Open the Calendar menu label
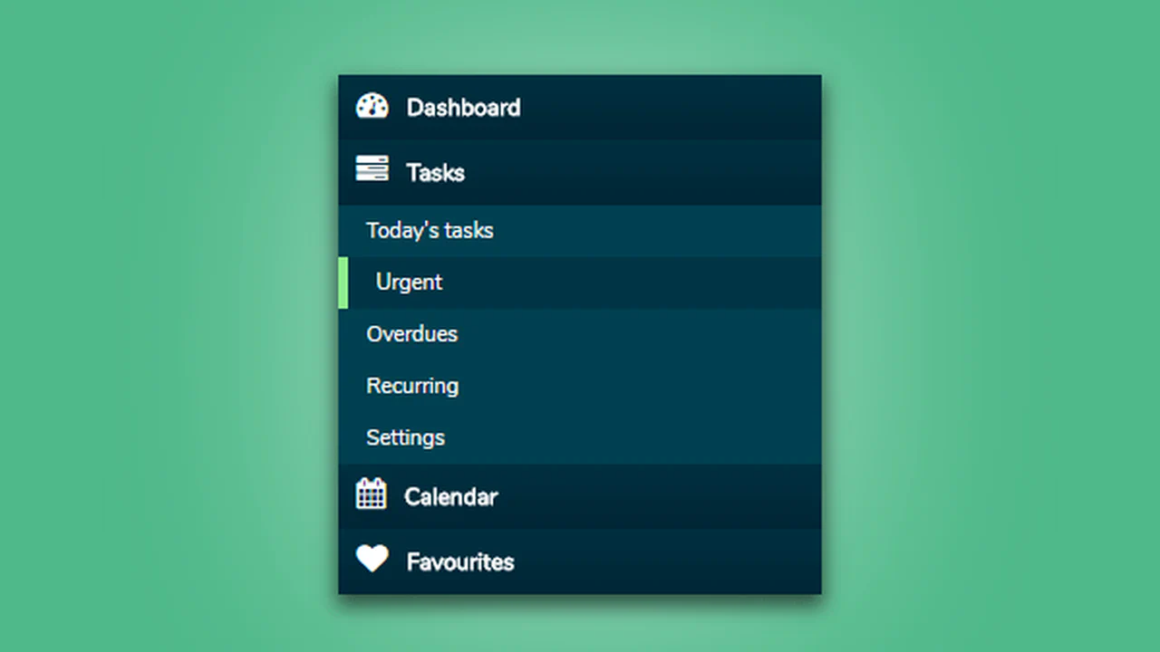 pos(450,497)
